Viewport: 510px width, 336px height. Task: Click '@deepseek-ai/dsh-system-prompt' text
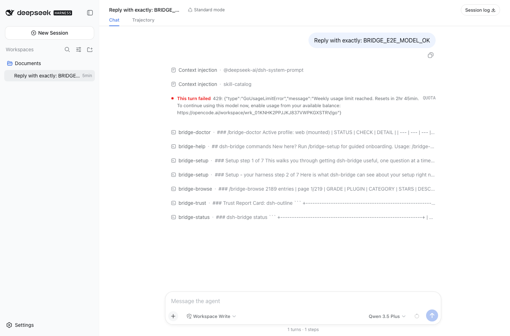(x=263, y=70)
